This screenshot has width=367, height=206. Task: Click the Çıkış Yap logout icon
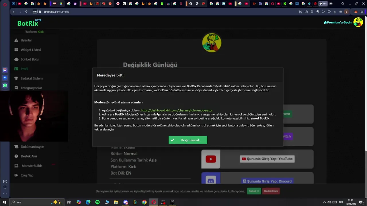tap(16, 175)
